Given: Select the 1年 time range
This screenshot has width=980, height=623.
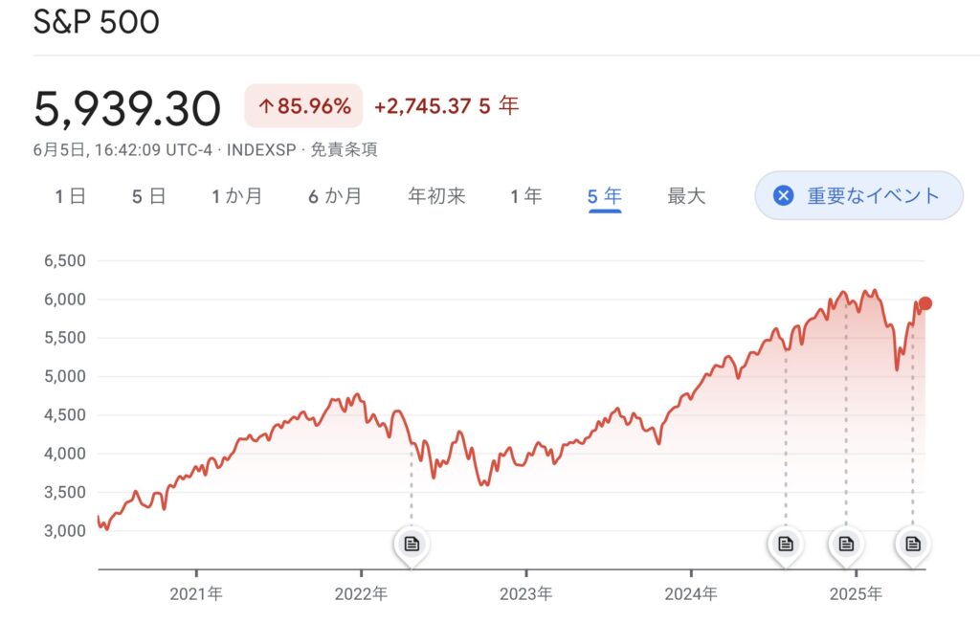Looking at the screenshot, I should tap(525, 196).
